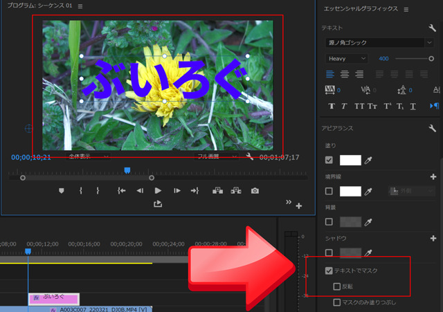Click the Lift button icon
Viewport: 443px width, 312px height.
coord(217,191)
